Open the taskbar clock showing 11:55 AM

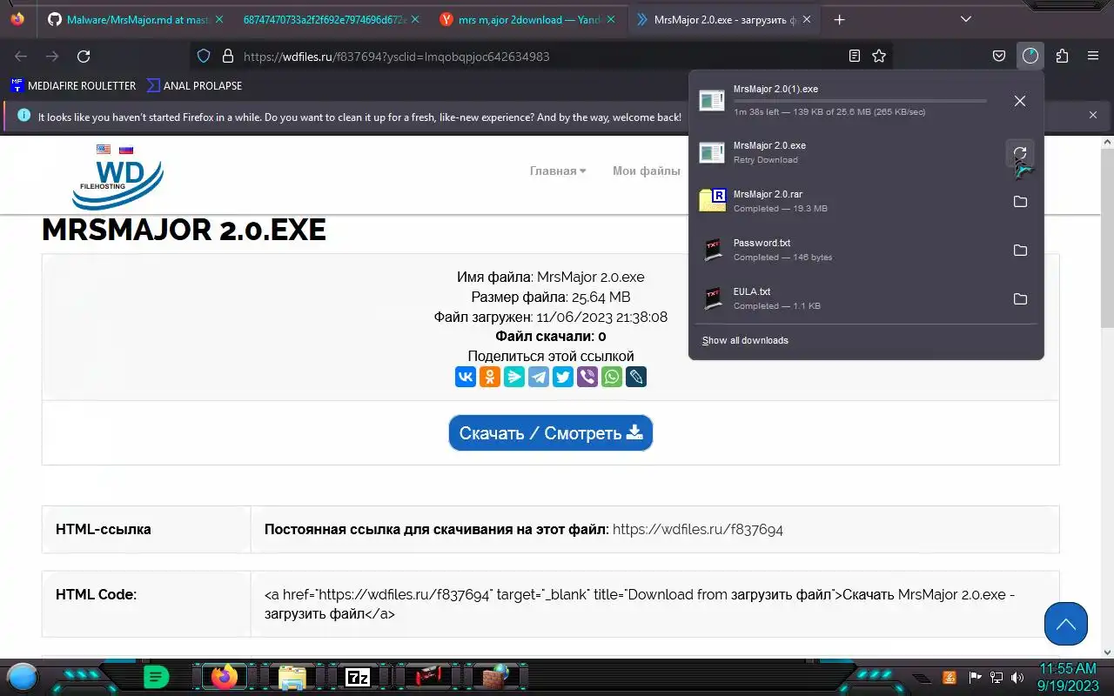[x=1068, y=676]
